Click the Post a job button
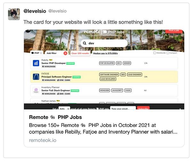192x161 pixels. [x=174, y=31]
